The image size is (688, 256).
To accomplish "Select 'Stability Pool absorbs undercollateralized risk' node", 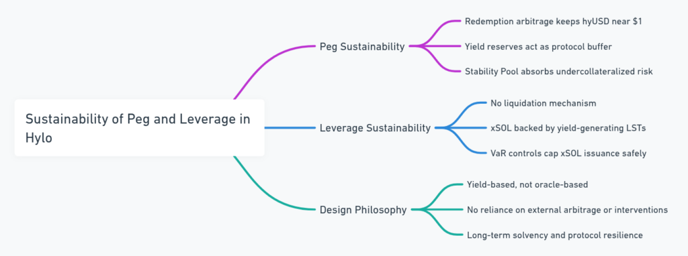I will [x=558, y=71].
